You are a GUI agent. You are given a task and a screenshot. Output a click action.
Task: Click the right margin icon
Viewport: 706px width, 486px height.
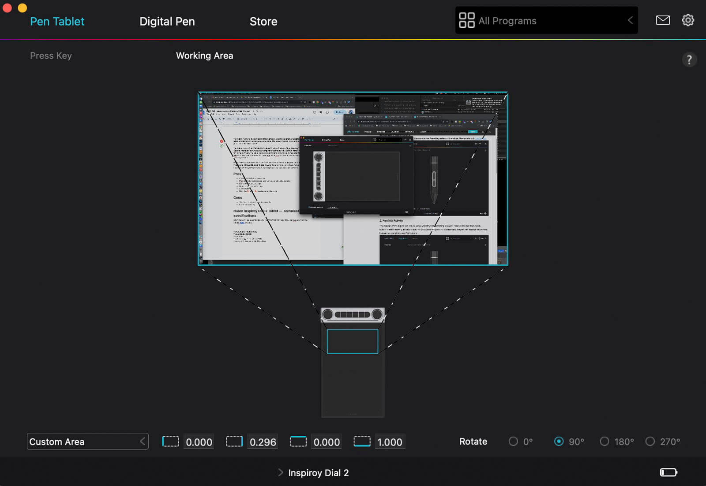234,441
